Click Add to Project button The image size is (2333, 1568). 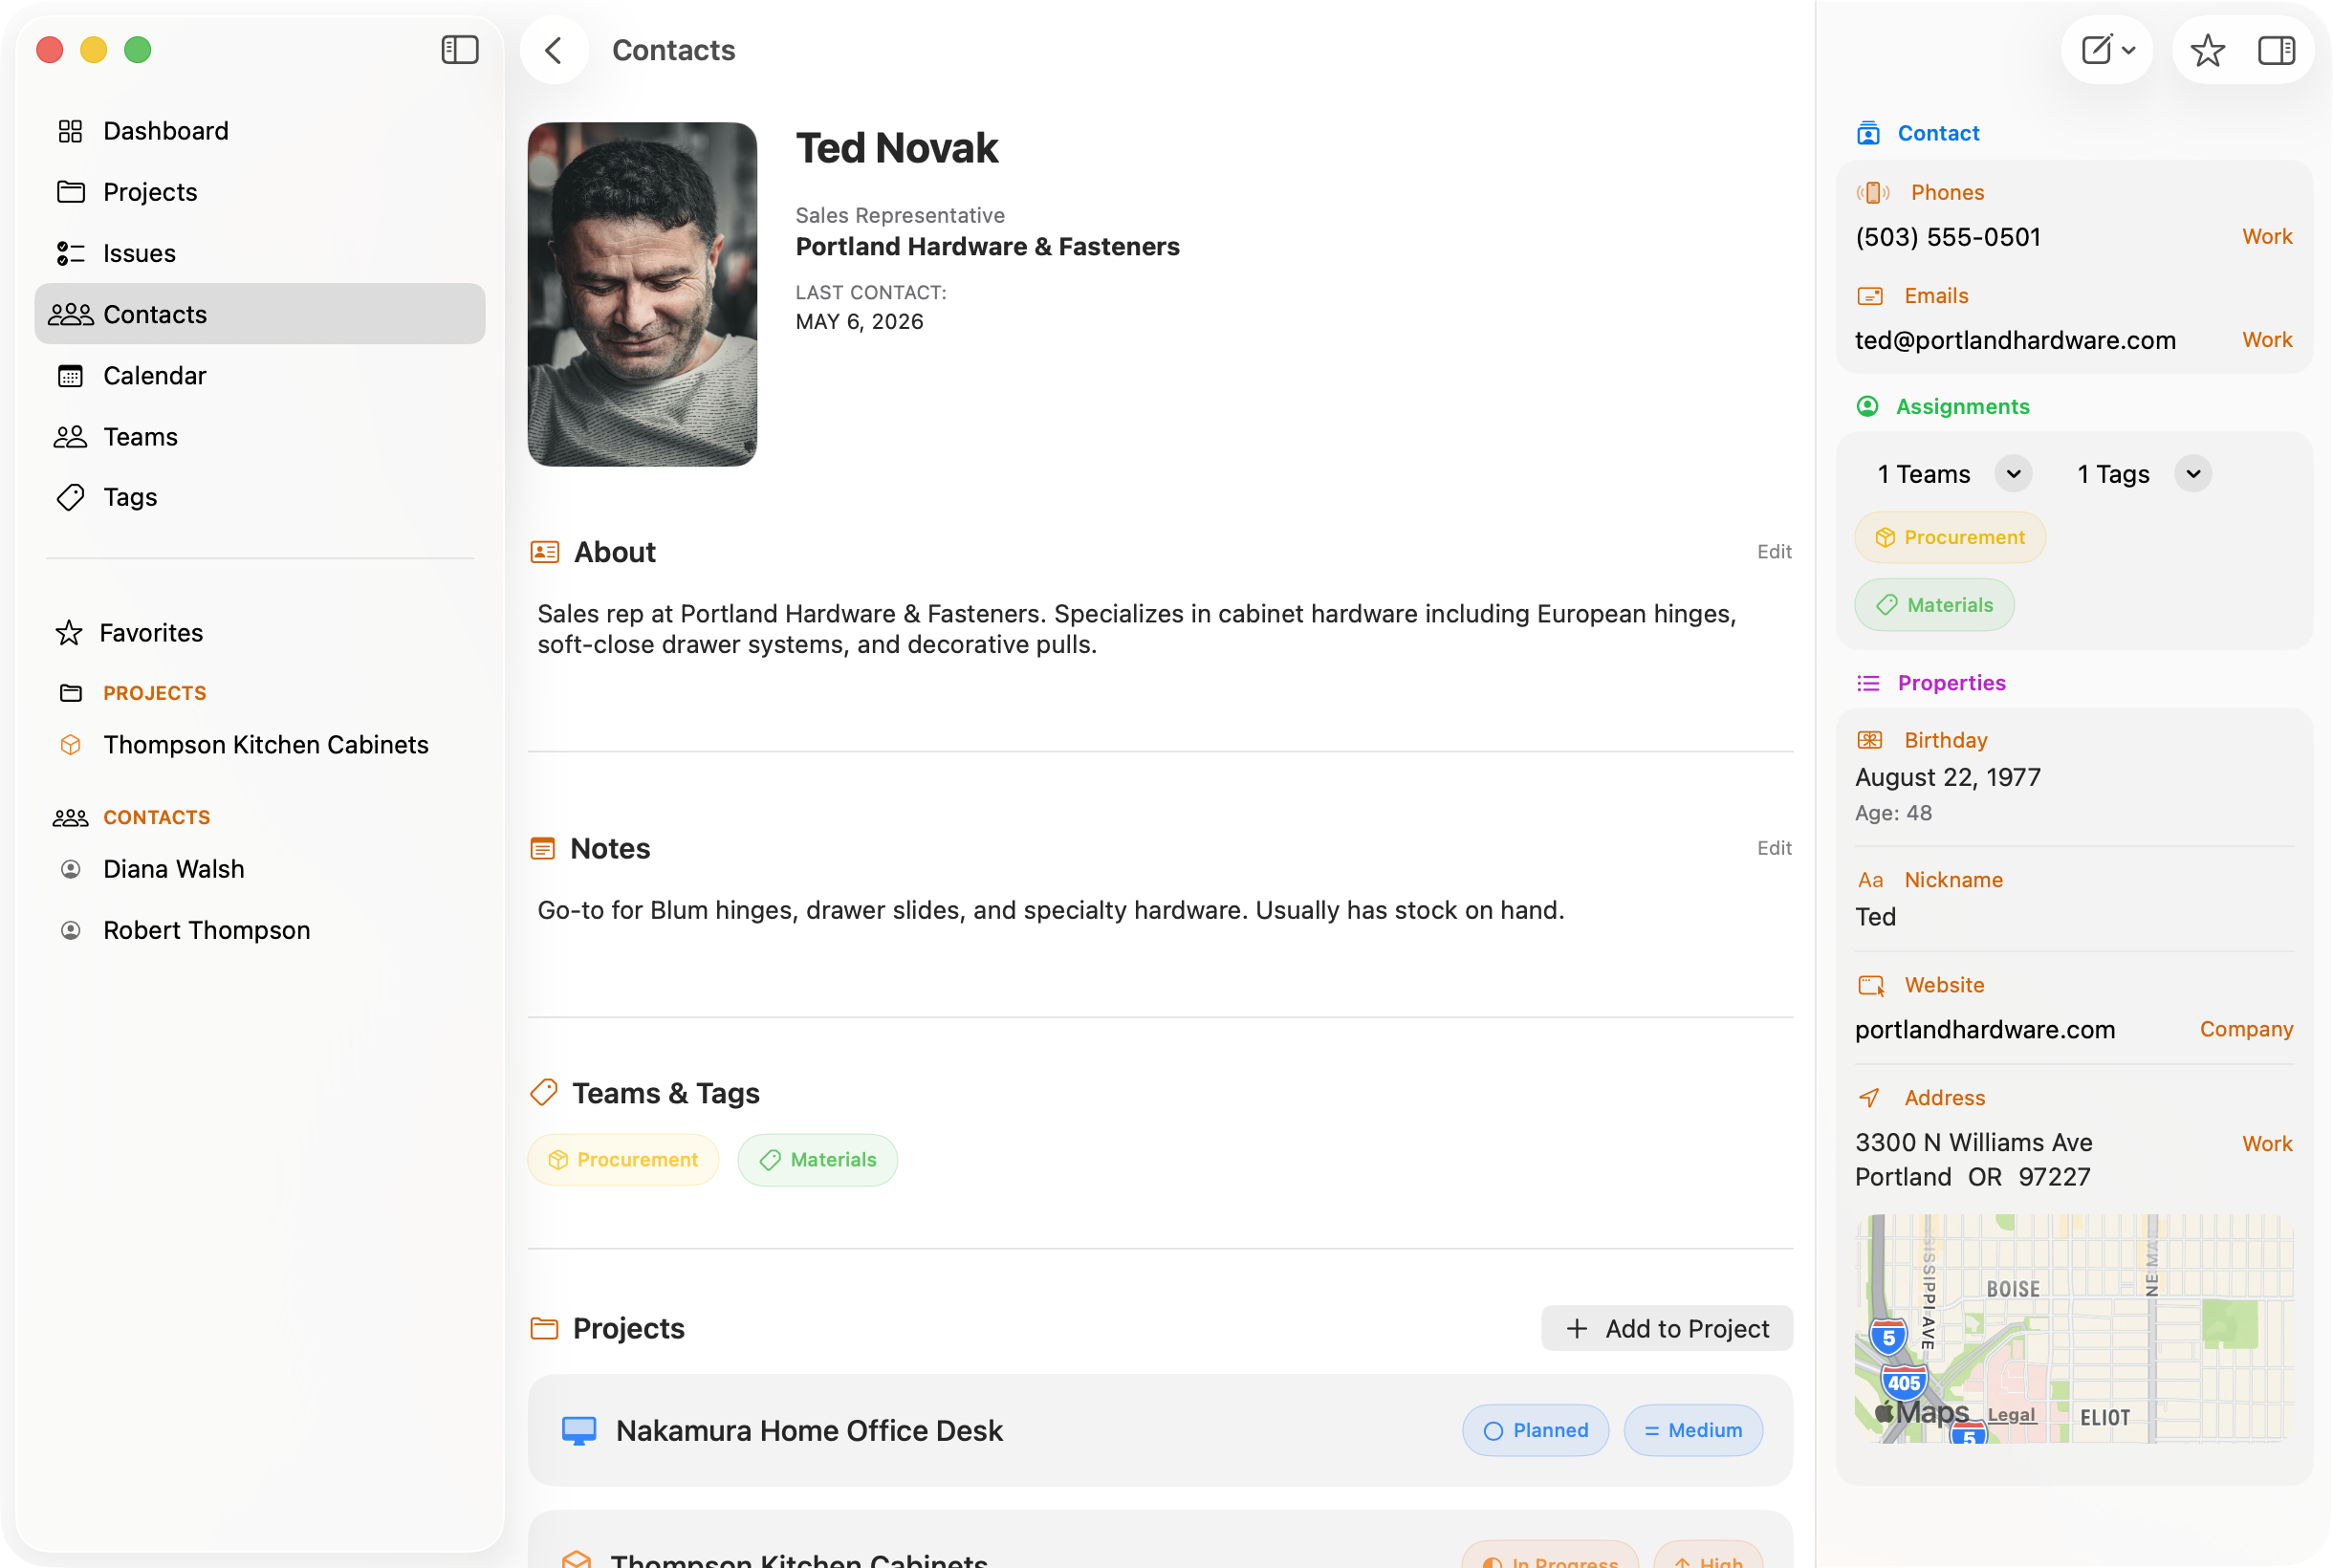(1666, 1328)
